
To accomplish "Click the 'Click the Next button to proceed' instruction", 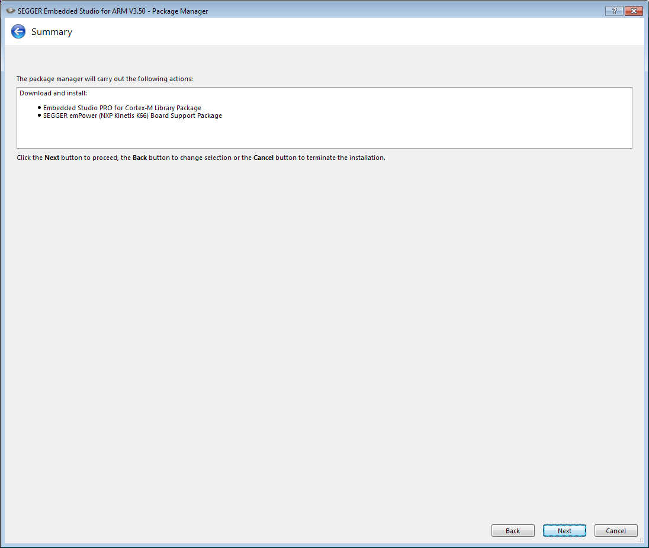I will (201, 158).
